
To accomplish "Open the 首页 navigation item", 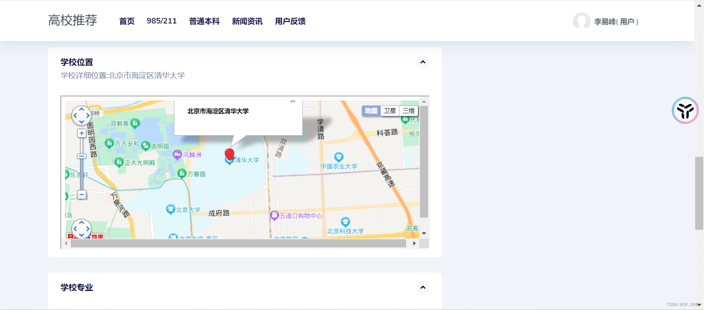I will (127, 21).
